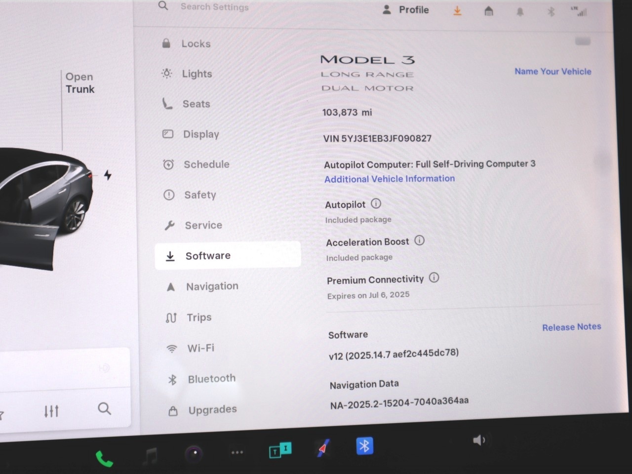Tap the odometer reading 103,873 mi

[347, 112]
